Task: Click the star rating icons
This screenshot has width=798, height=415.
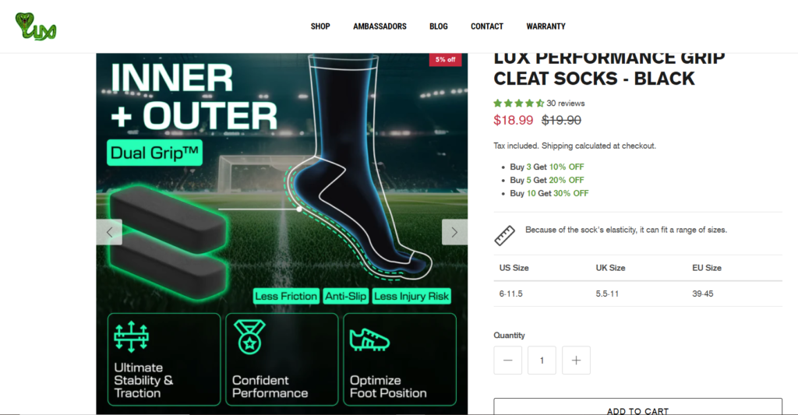Action: (518, 104)
